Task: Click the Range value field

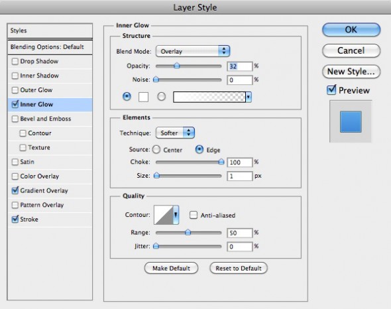Action: (240, 233)
